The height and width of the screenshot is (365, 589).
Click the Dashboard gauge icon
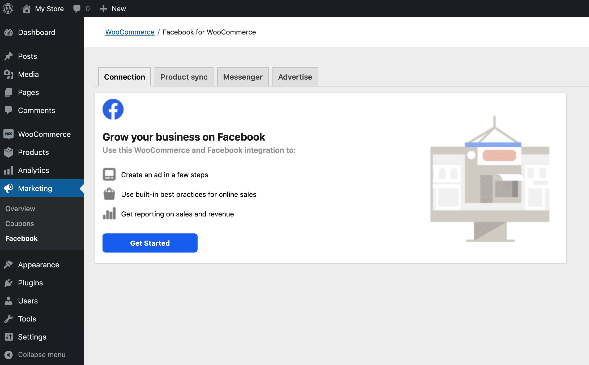(8, 32)
